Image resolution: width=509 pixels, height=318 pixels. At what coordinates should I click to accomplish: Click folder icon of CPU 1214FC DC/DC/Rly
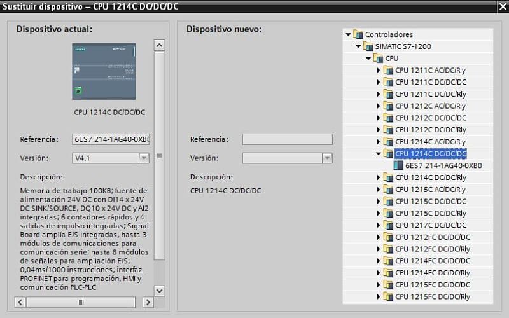pos(388,273)
